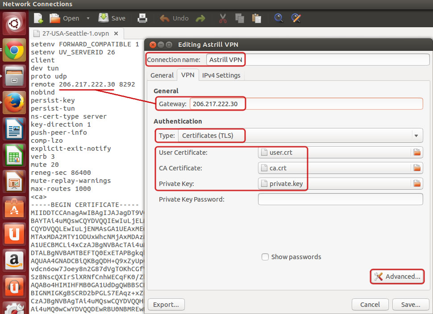Open the Authentication Type dropdown
Viewport: 433px width, 314px height.
point(301,136)
